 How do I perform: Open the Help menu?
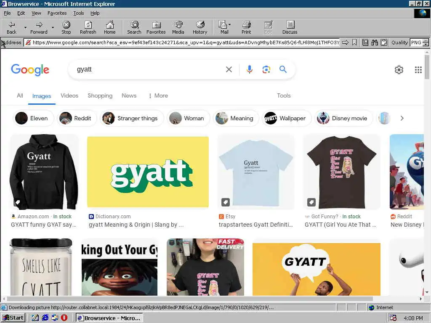(95, 13)
